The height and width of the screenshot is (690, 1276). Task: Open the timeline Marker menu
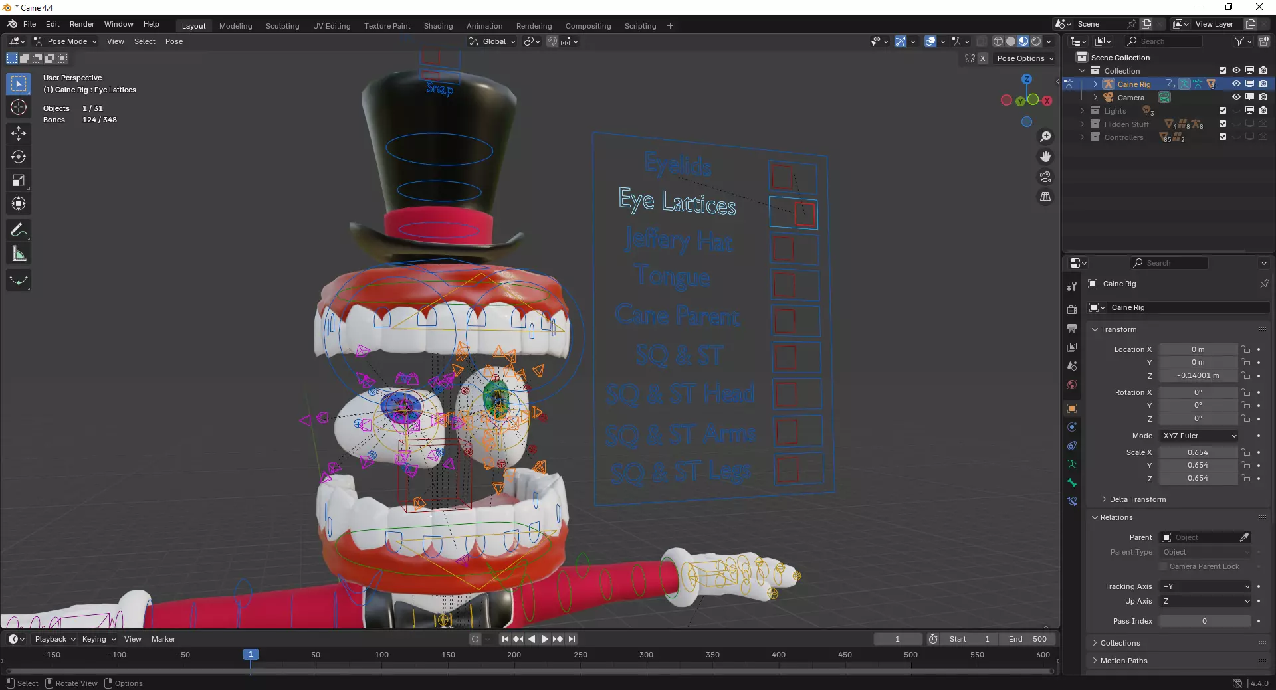(163, 639)
